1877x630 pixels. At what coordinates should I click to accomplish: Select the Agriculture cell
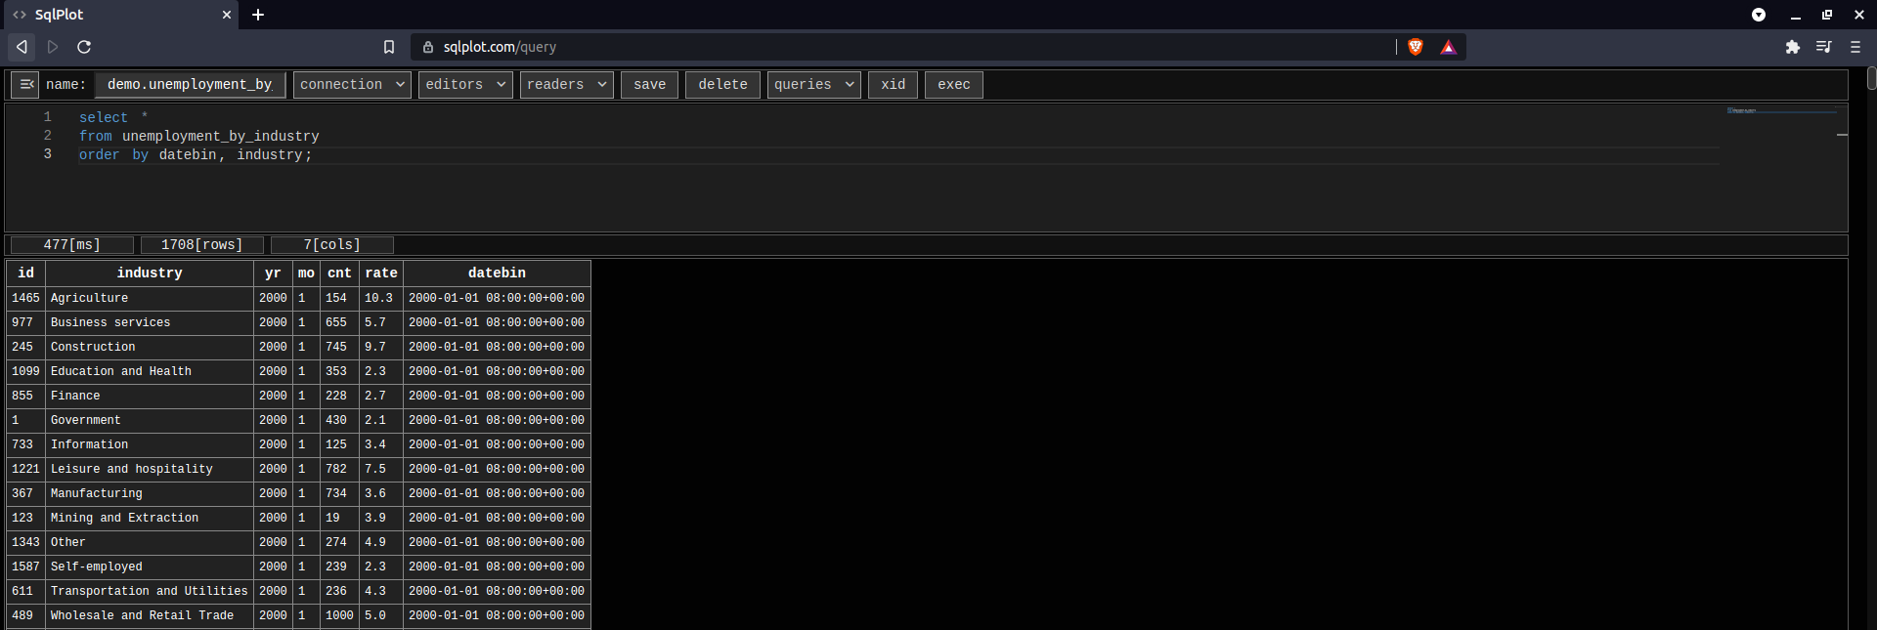150,298
